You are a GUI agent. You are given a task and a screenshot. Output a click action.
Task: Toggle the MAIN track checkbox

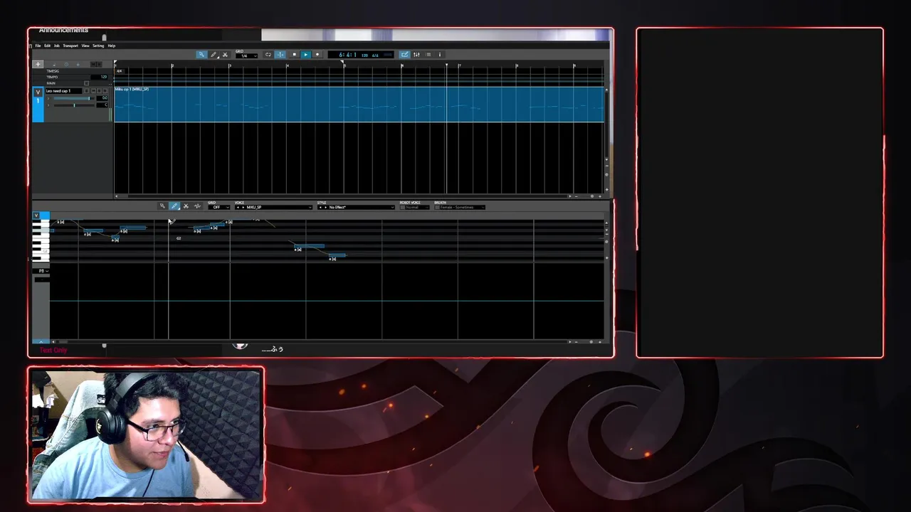point(86,83)
